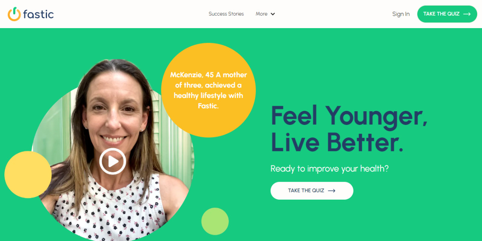Click the light green circle decoration
Image resolution: width=482 pixels, height=241 pixels.
[215, 221]
